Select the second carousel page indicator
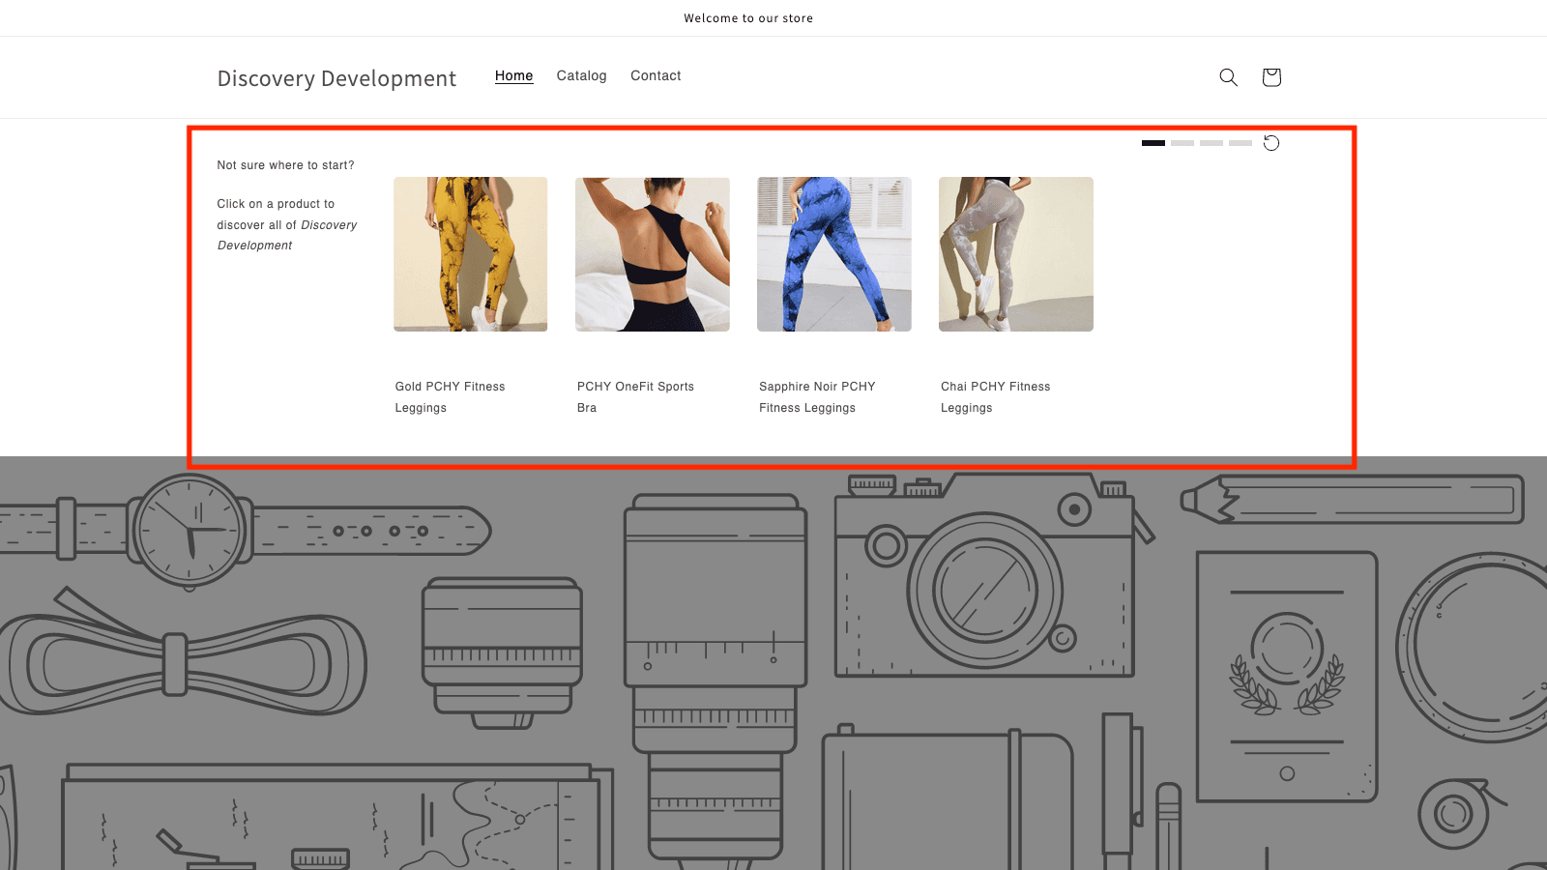The image size is (1547, 870). (1182, 143)
